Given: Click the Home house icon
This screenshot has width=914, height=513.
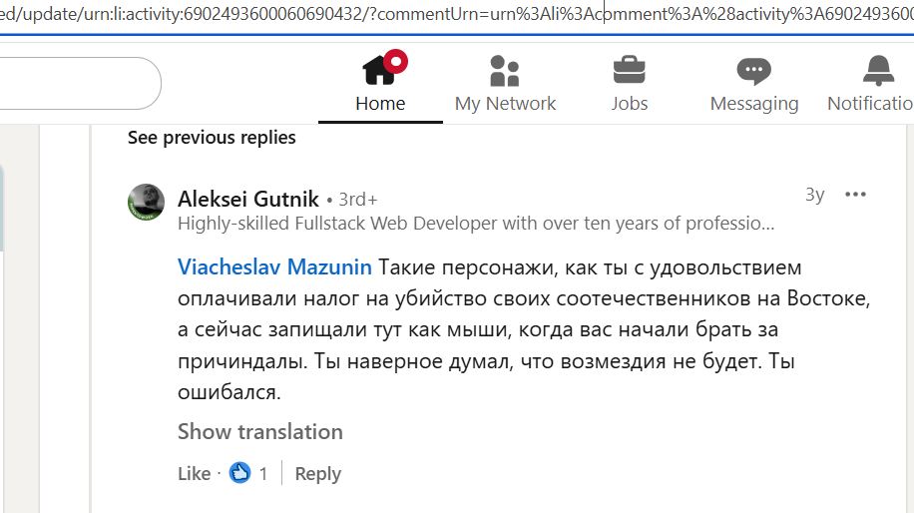Looking at the screenshot, I should (380, 70).
